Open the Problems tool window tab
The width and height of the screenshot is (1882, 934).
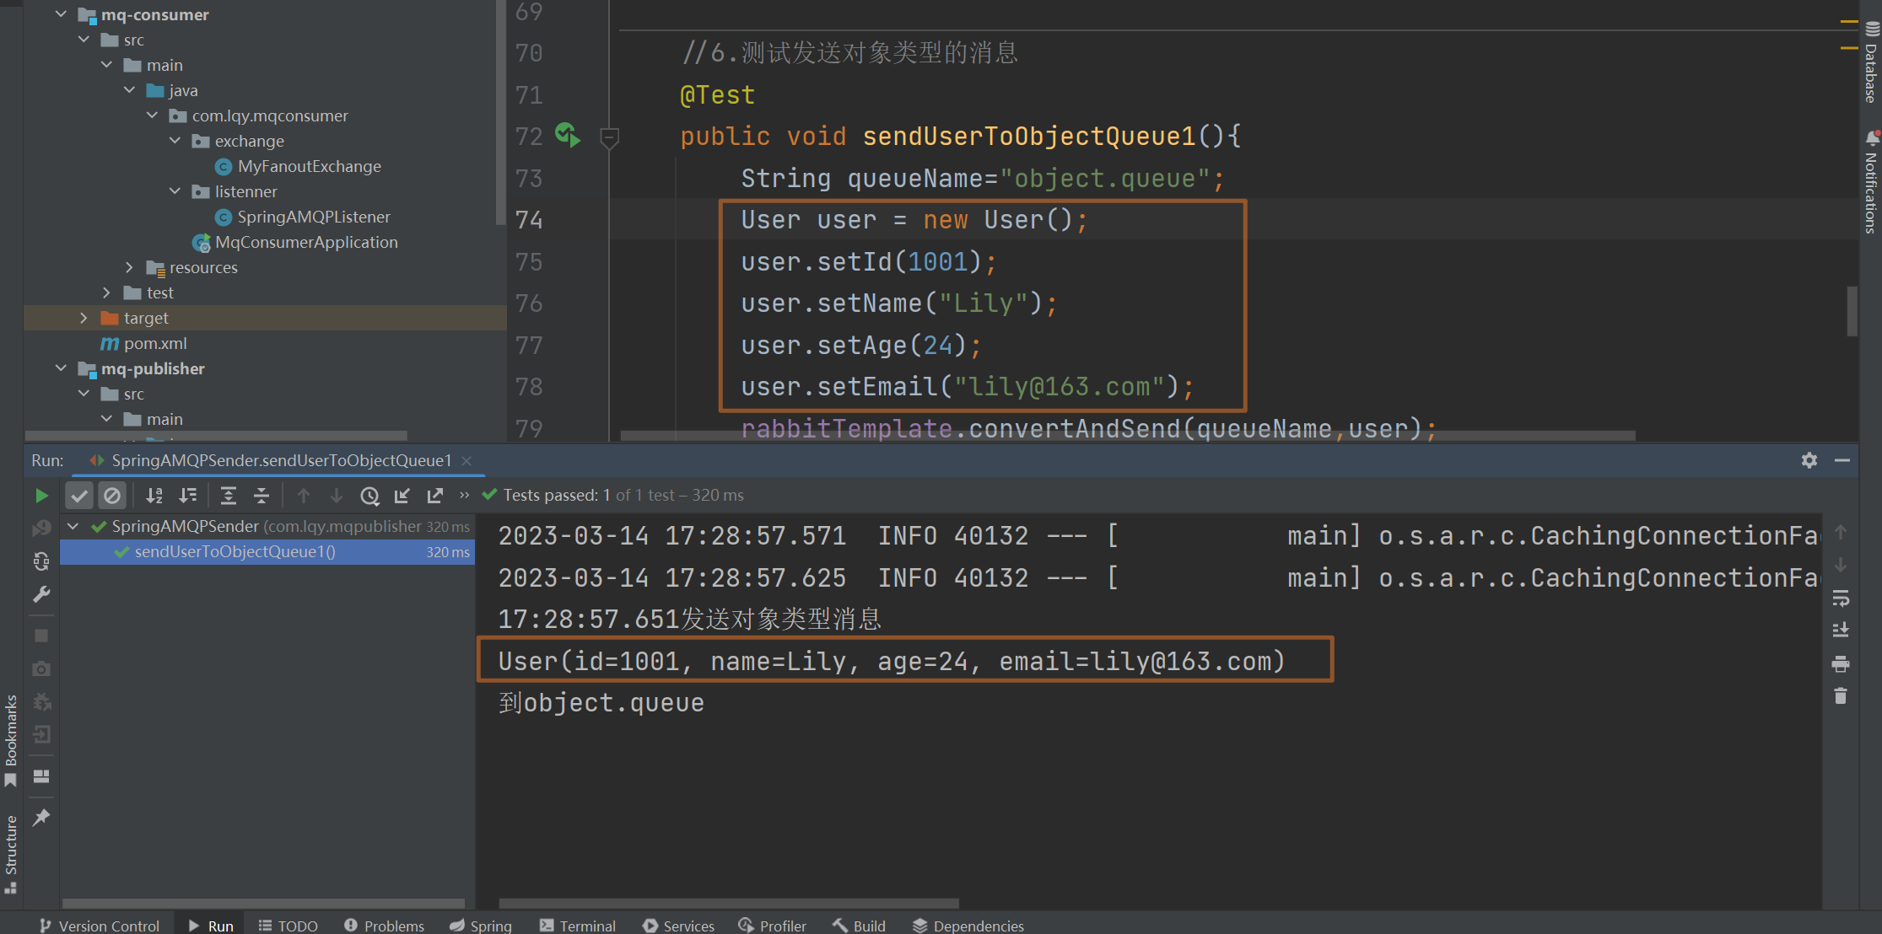384,926
